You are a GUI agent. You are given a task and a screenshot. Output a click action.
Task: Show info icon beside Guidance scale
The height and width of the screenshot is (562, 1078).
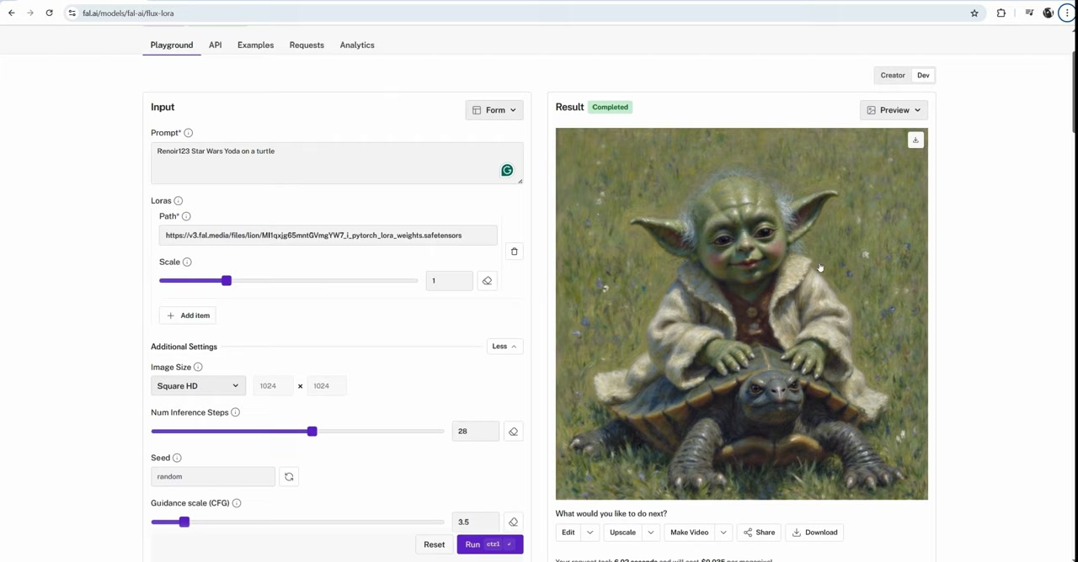click(x=237, y=503)
